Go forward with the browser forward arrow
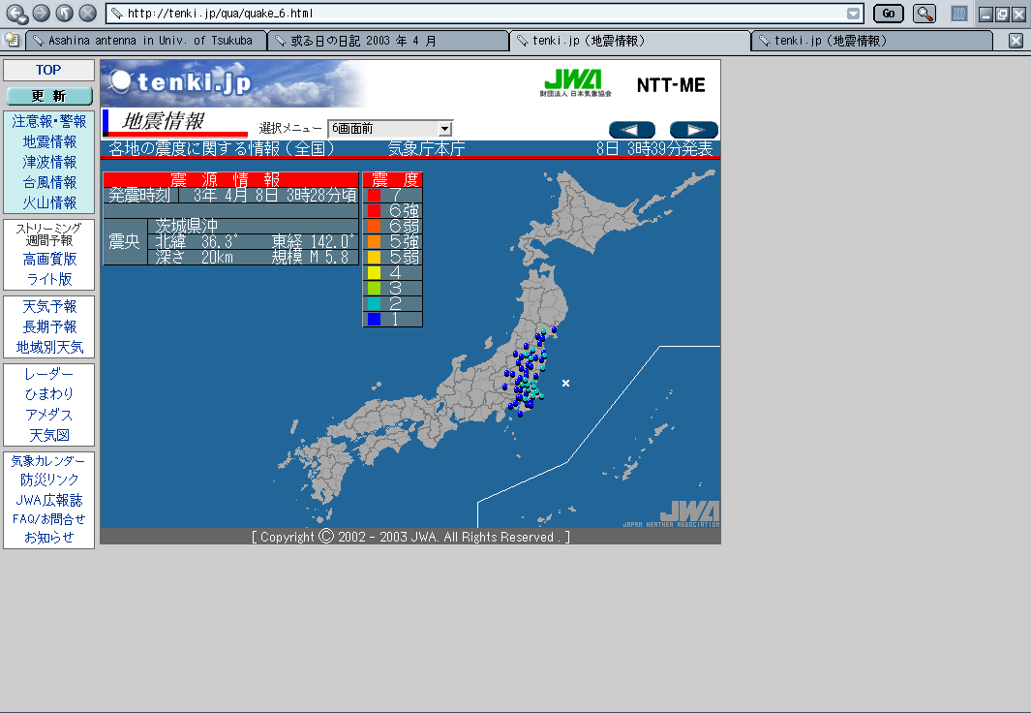1031x713 pixels. point(41,13)
